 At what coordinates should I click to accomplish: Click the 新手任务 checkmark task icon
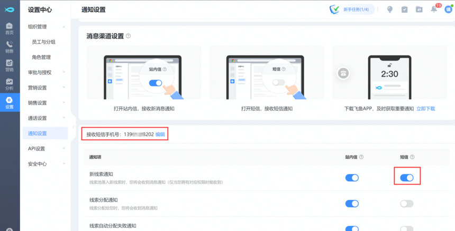(335, 9)
